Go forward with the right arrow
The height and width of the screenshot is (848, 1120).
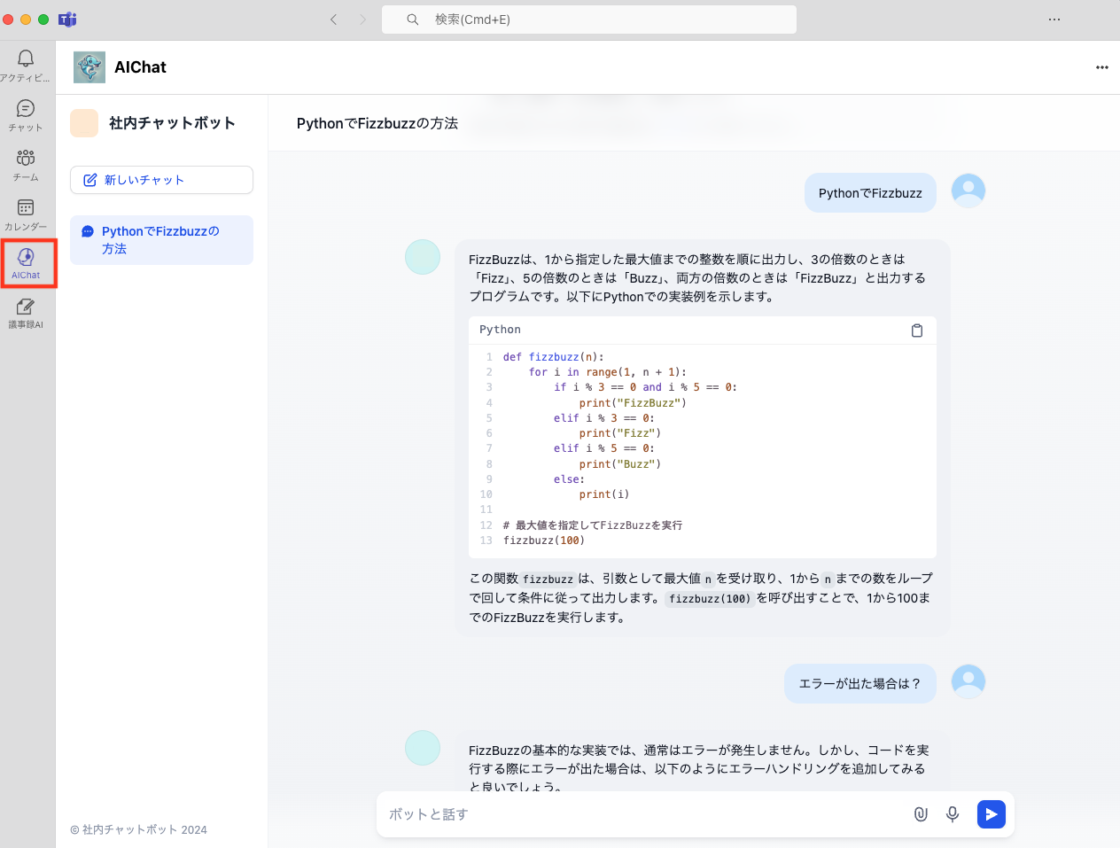362,19
